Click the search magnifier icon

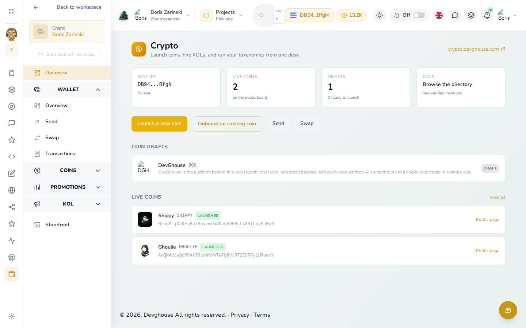coord(262,15)
